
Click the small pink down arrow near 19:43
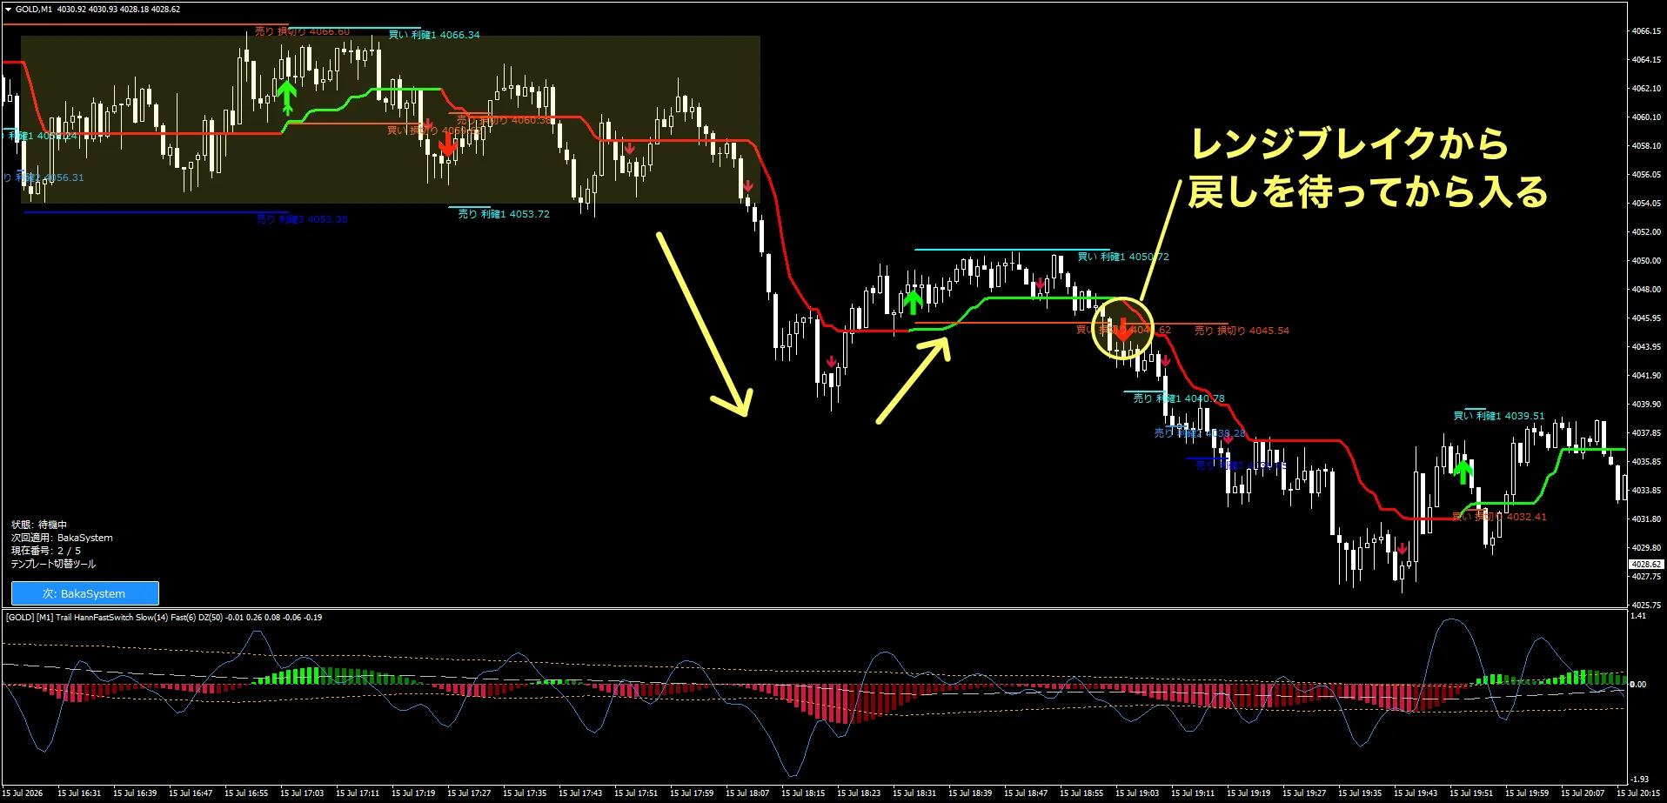tap(1402, 548)
